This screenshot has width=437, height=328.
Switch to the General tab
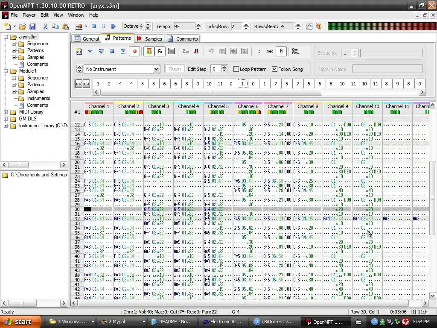tap(87, 39)
